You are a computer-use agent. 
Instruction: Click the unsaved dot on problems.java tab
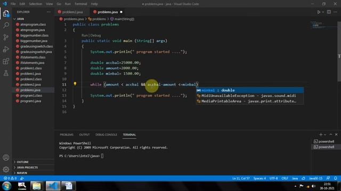pos(121,12)
